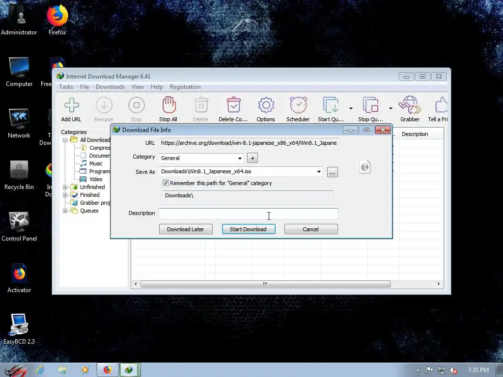This screenshot has height=377, width=503.
Task: Open the Help menu
Action: [x=157, y=87]
